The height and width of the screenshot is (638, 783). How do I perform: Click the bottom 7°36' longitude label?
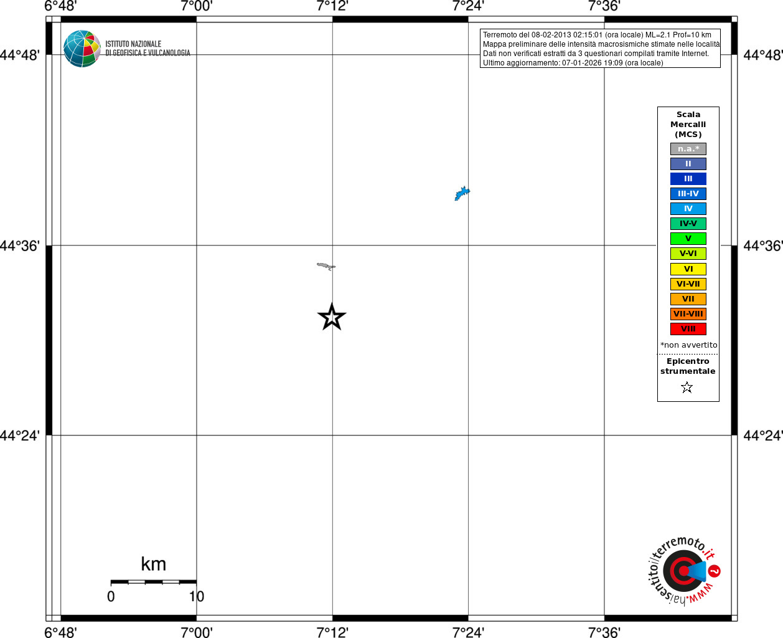pos(604,632)
